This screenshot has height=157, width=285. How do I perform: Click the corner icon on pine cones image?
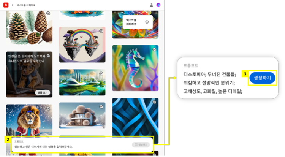(x=48, y=13)
